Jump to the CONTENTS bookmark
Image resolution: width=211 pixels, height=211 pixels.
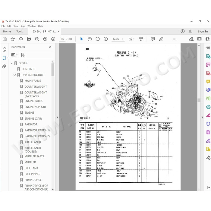28,69
